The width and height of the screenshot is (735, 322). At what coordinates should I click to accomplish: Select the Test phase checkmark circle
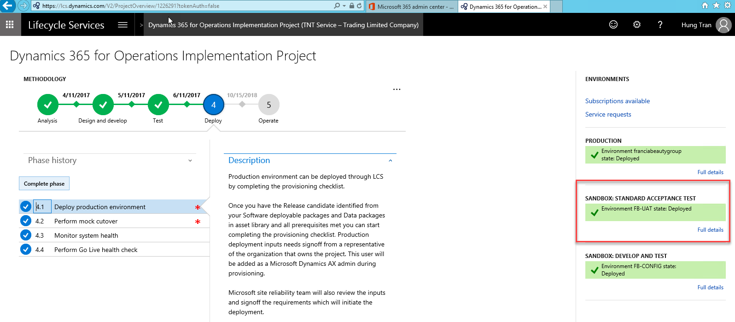tap(158, 105)
